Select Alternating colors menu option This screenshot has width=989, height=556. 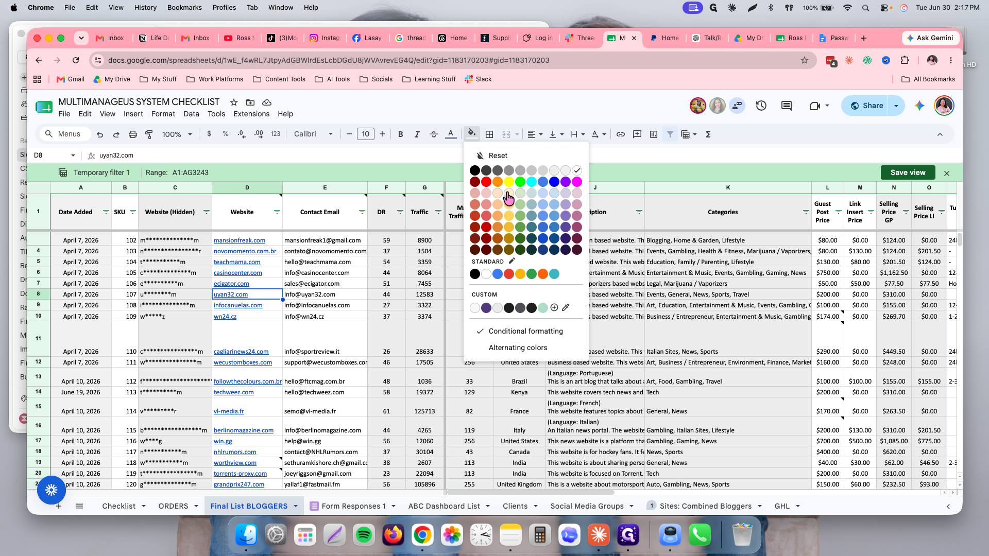tap(518, 347)
